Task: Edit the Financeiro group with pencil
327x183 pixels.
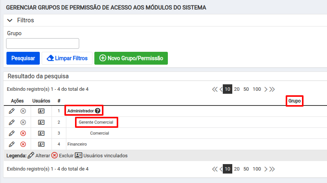Action: (x=12, y=144)
